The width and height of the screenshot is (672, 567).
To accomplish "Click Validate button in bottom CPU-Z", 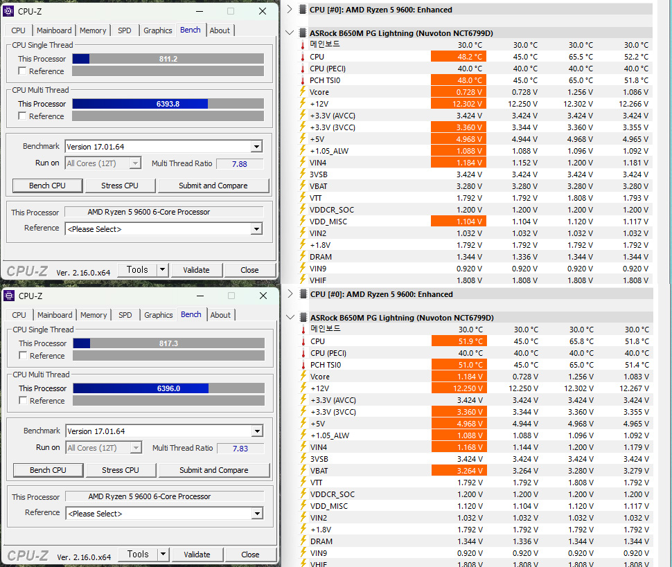I will coord(197,554).
